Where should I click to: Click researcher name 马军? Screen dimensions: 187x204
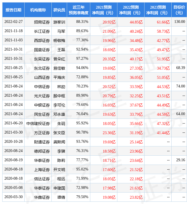coord(61,31)
